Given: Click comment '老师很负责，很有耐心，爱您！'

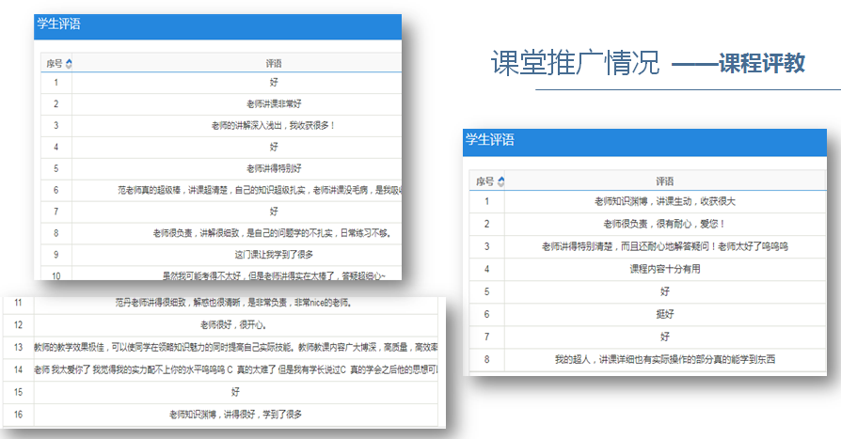Looking at the screenshot, I should coord(664,224).
